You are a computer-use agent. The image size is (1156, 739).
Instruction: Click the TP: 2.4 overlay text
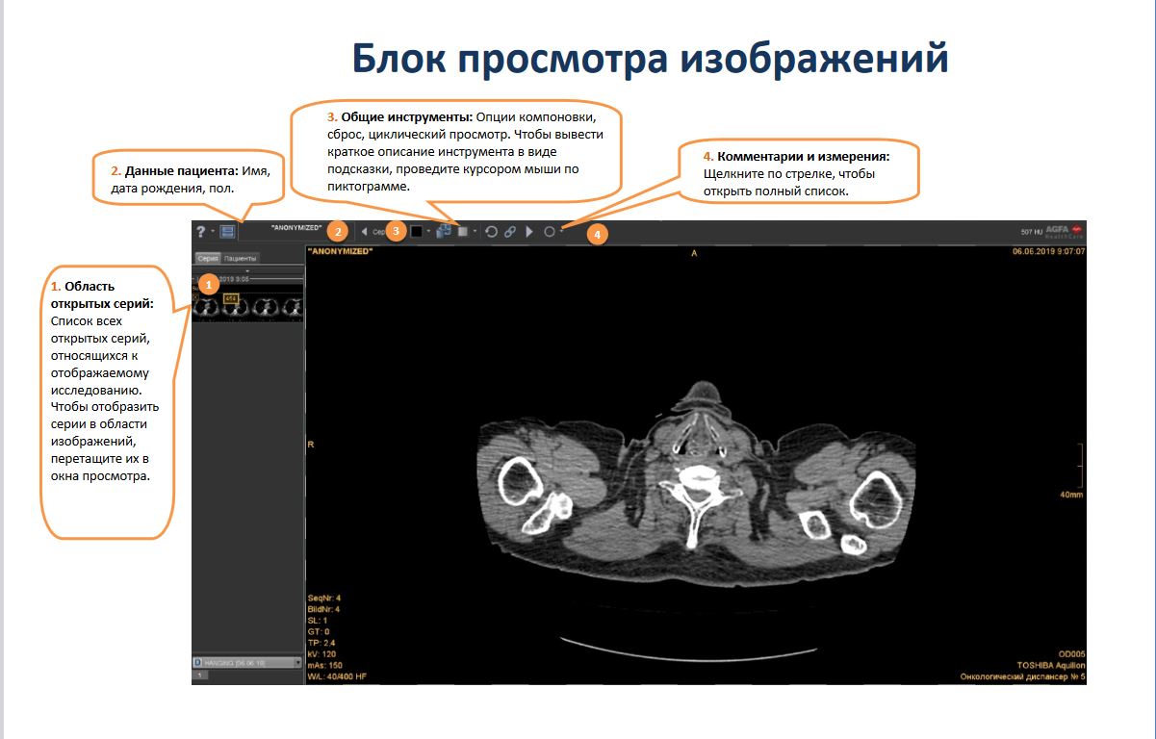pyautogui.click(x=321, y=643)
